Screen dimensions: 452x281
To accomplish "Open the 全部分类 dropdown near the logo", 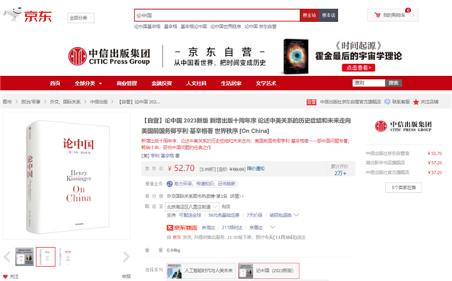I will coord(81,18).
